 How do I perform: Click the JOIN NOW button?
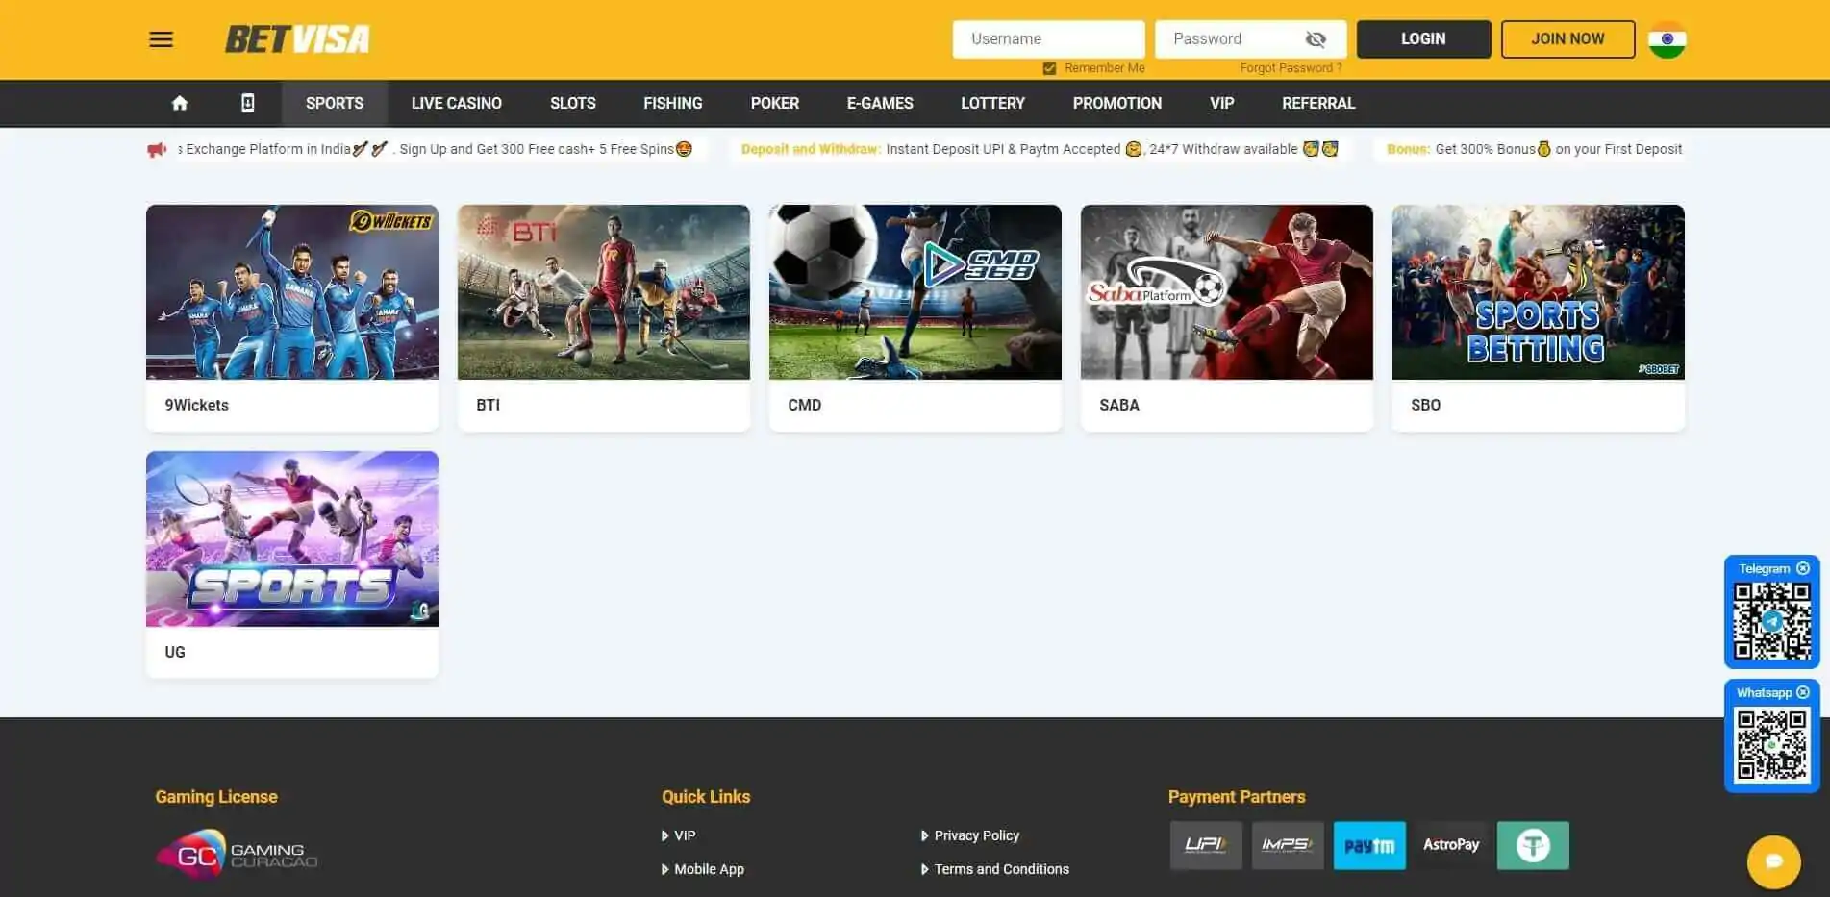1567,39
